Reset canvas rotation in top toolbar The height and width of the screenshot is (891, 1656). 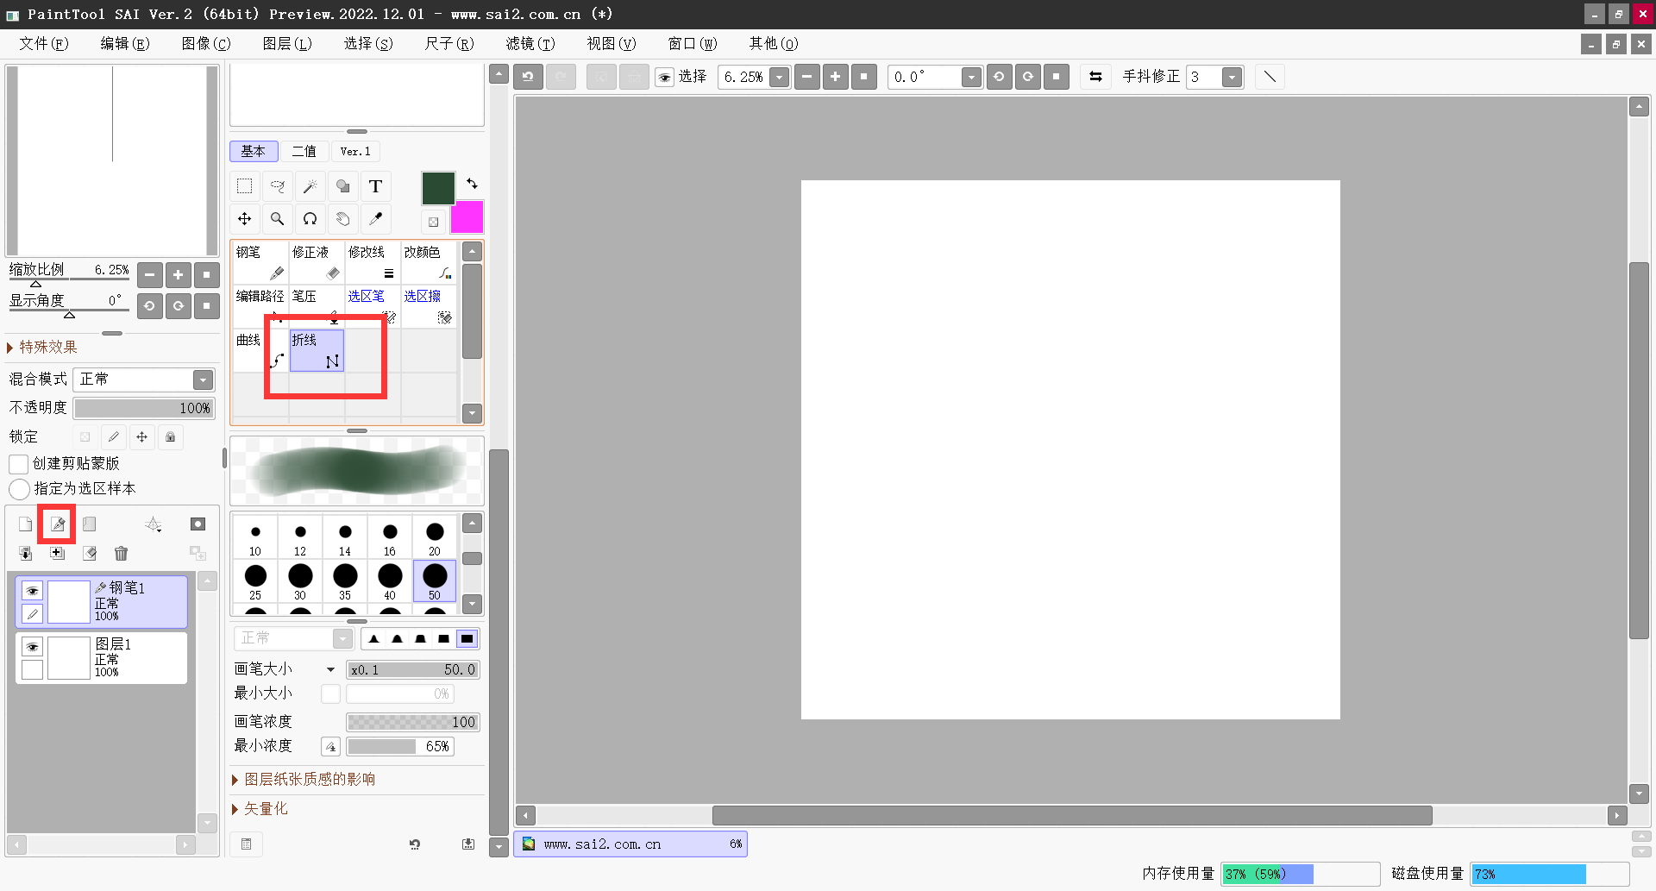tap(1057, 77)
